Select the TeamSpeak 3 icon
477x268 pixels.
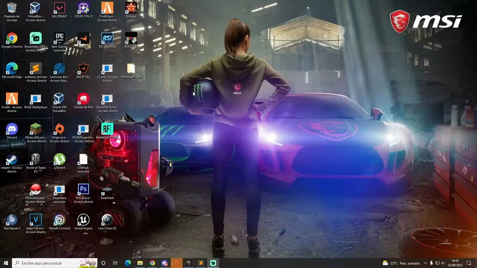[x=12, y=222]
